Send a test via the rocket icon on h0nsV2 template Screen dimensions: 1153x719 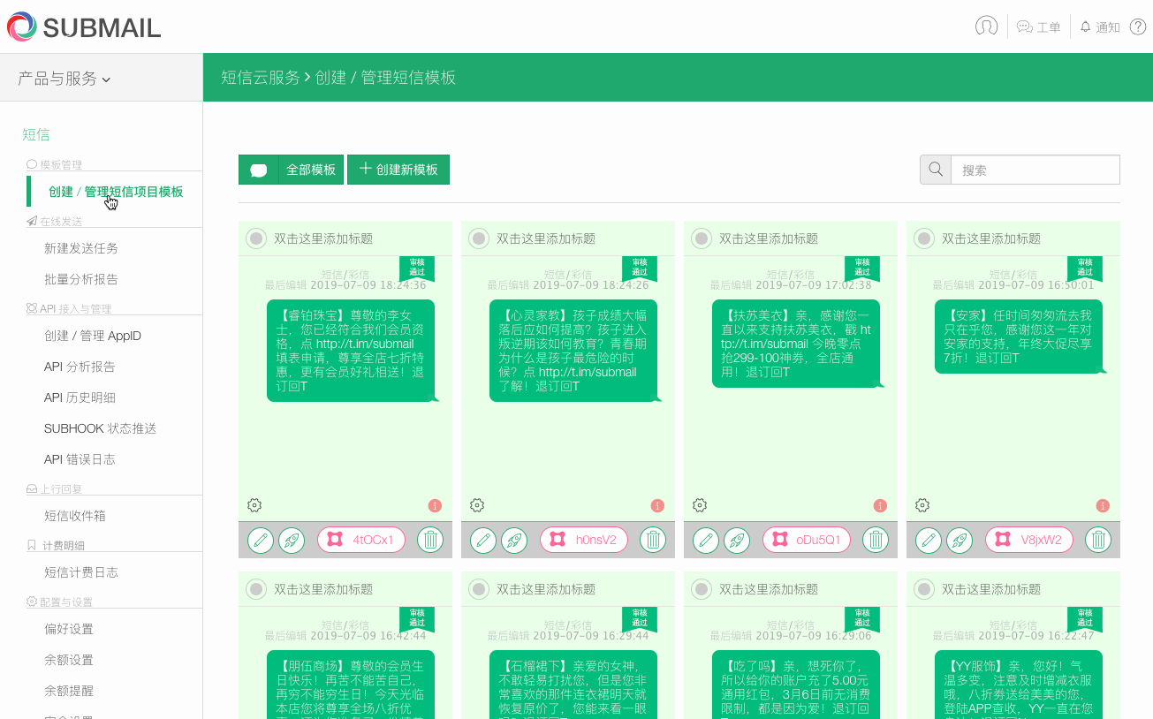[x=514, y=540]
